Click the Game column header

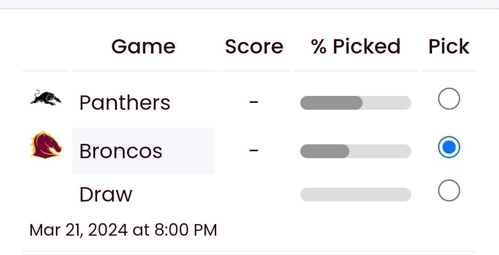pos(143,47)
